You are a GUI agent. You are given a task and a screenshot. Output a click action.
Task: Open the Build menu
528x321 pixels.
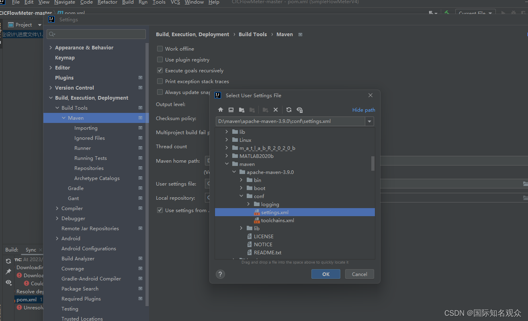(x=128, y=2)
